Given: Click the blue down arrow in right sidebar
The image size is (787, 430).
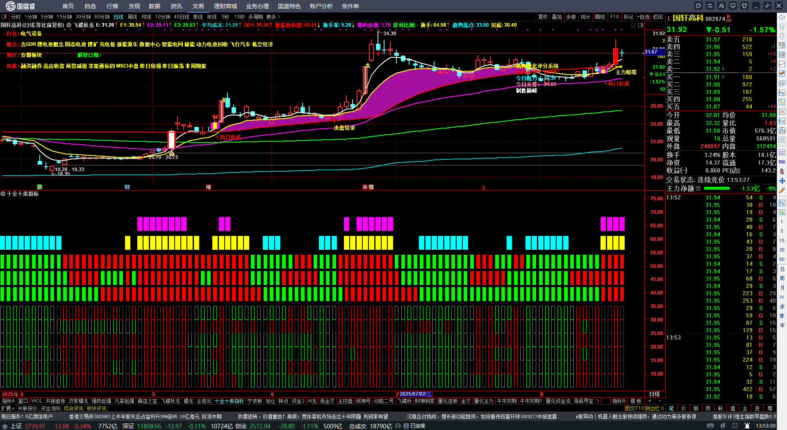Looking at the screenshot, I should tap(782, 36).
